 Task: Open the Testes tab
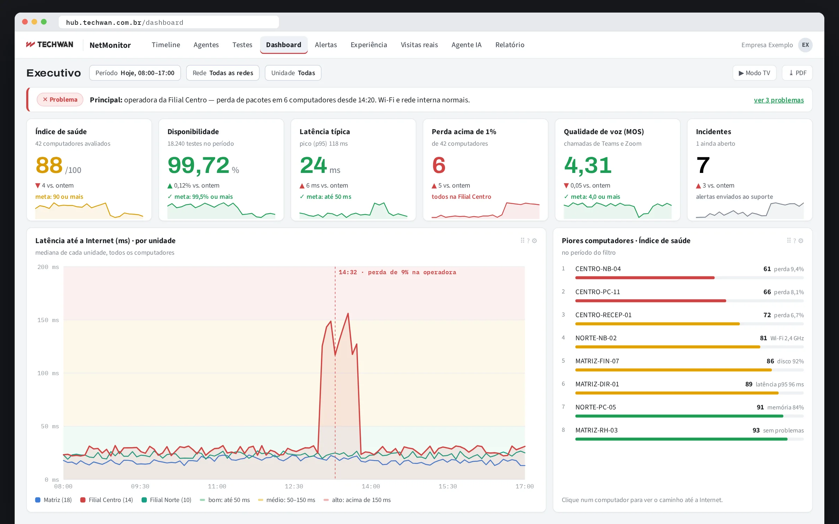coord(242,45)
